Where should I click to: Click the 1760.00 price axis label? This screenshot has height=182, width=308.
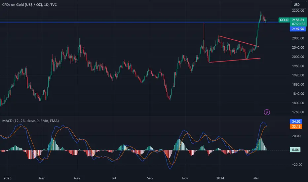(x=298, y=112)
